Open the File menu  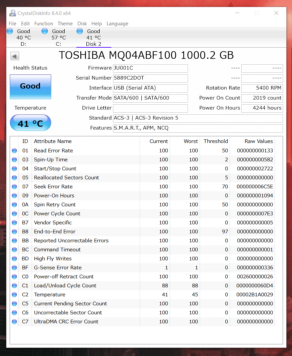coord(12,24)
